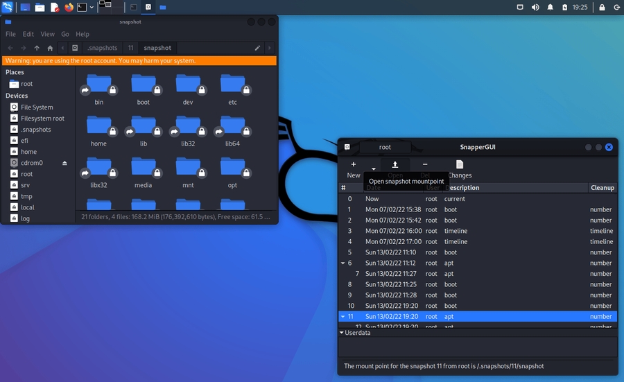624x382 pixels.
Task: Click the 11 path breadcrumb button
Action: pos(130,48)
